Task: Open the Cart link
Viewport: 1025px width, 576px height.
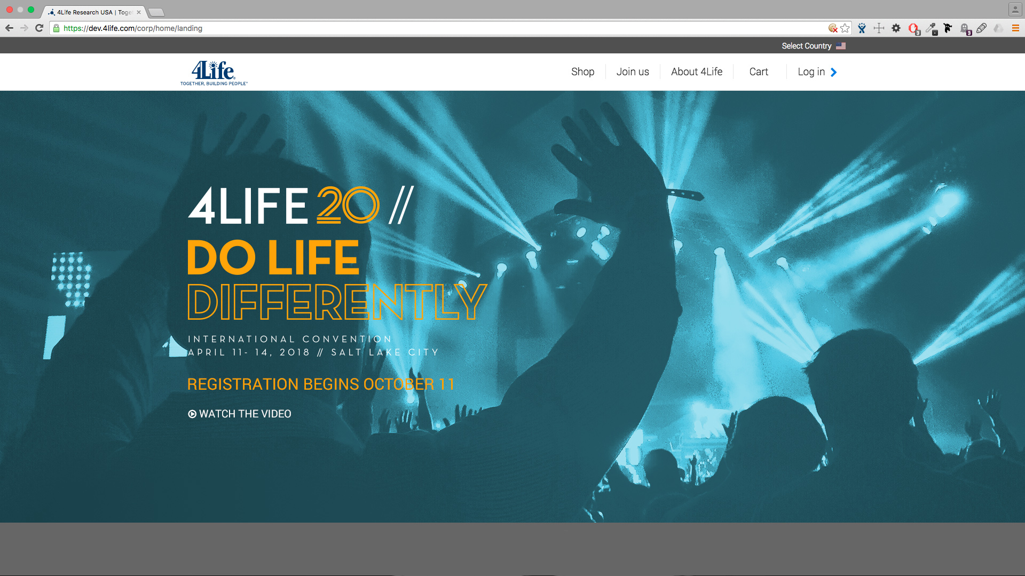Action: pyautogui.click(x=759, y=72)
